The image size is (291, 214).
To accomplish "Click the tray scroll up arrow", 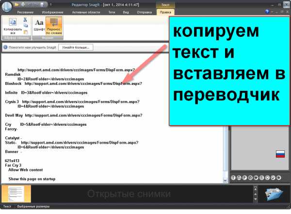I will click(x=256, y=194).
